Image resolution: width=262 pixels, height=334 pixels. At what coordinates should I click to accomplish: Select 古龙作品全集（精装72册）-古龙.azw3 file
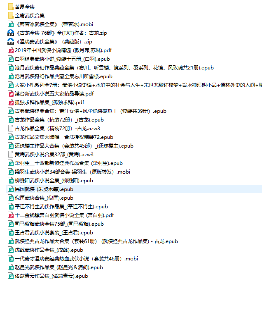[x=57, y=128]
